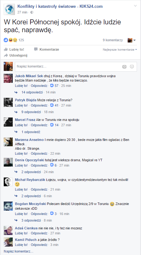Viewport: 141px width, 255px height.
Task: Click in the Napisz komentarz input field
Action: (76, 67)
